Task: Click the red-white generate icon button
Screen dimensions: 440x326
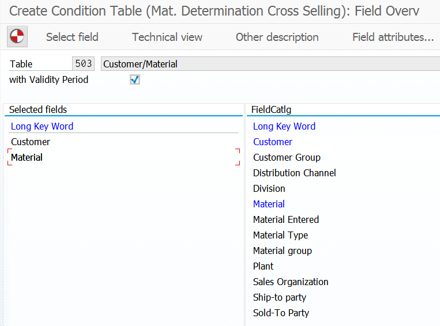Action: pos(17,36)
